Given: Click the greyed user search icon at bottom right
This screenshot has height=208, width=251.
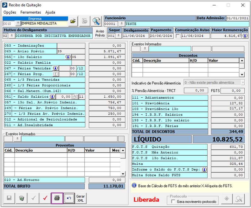Looking at the screenshot, I should (239, 199).
